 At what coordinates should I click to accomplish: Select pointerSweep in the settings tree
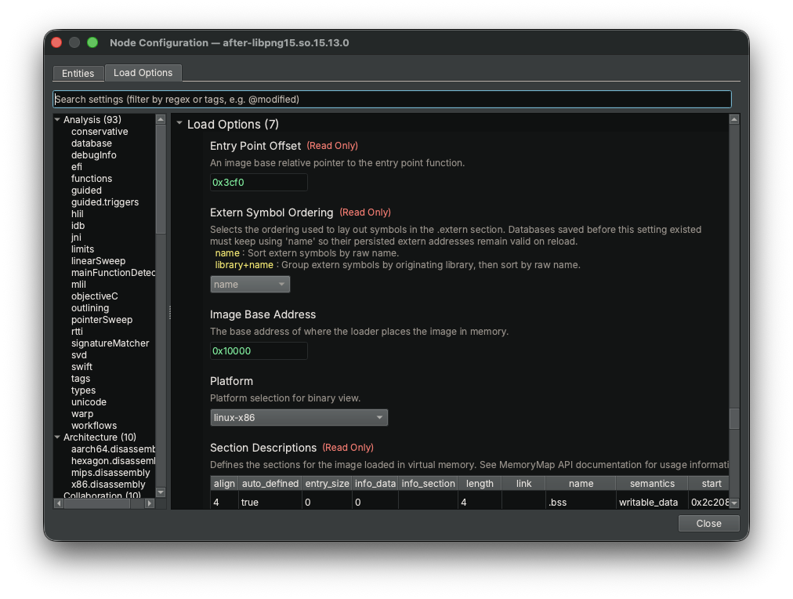[x=102, y=320]
